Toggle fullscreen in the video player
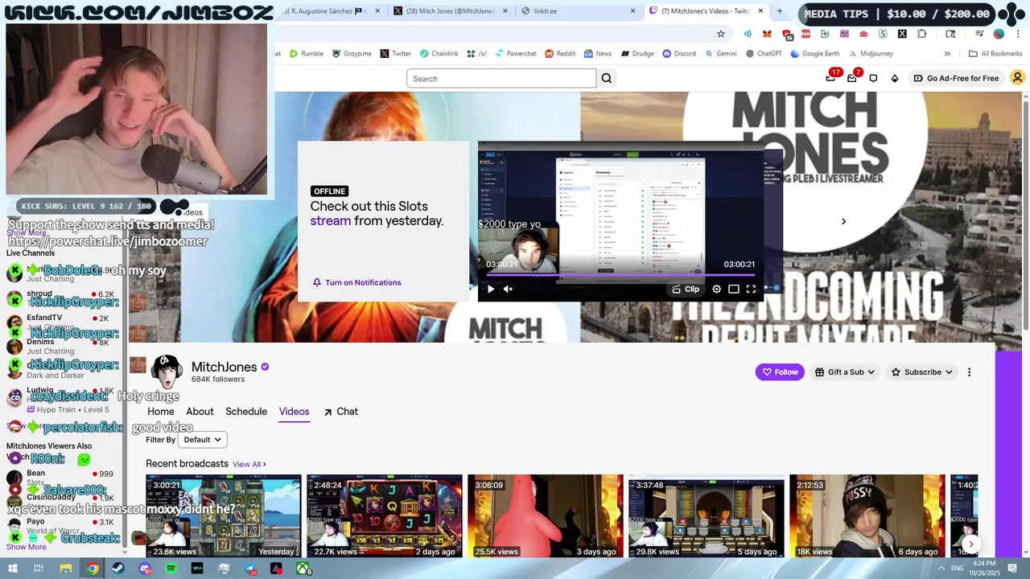The height and width of the screenshot is (579, 1030). pos(751,289)
